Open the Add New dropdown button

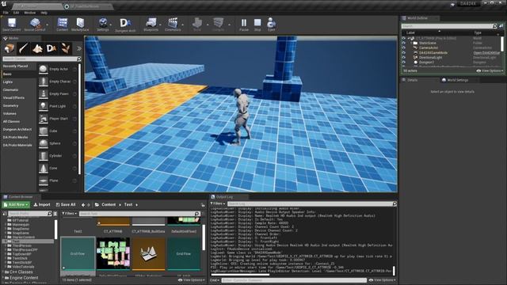click(x=16, y=205)
